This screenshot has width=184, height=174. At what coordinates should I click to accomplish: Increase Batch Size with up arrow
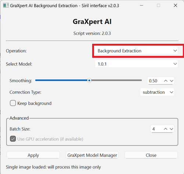coord(166,129)
